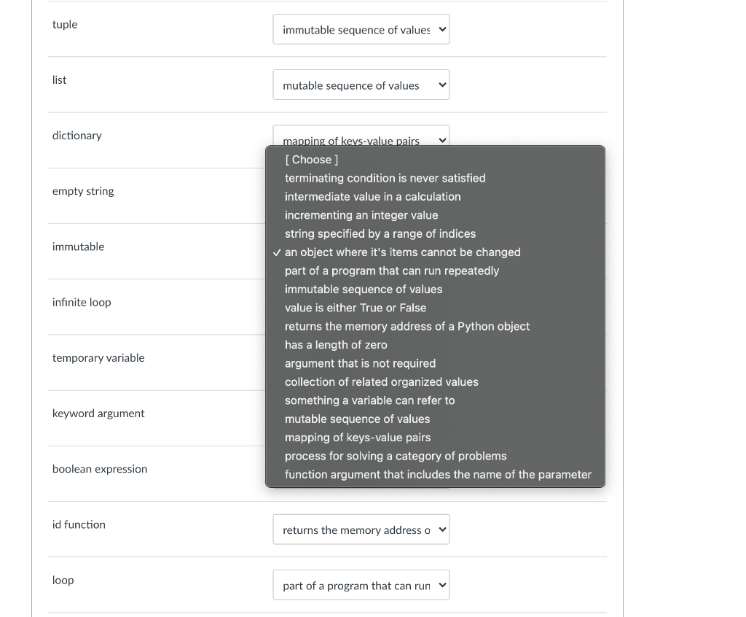This screenshot has height=617, width=746.
Task: Select 'returns the memory address of a Python object'
Action: tap(407, 327)
